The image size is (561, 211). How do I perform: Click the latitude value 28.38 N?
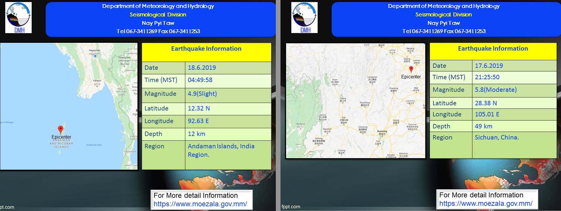click(x=486, y=103)
